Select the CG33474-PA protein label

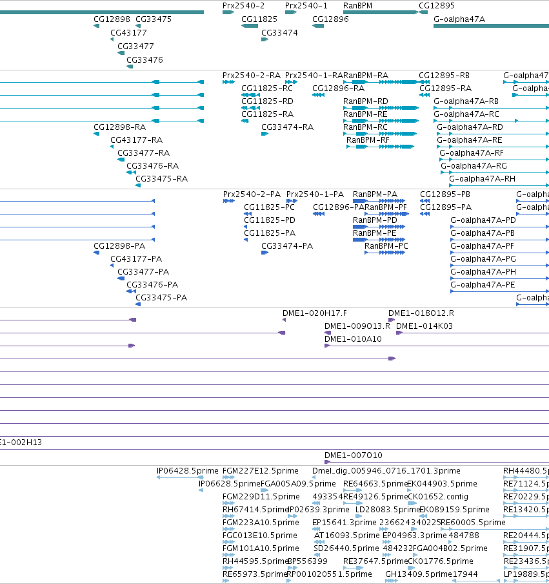[x=287, y=246]
